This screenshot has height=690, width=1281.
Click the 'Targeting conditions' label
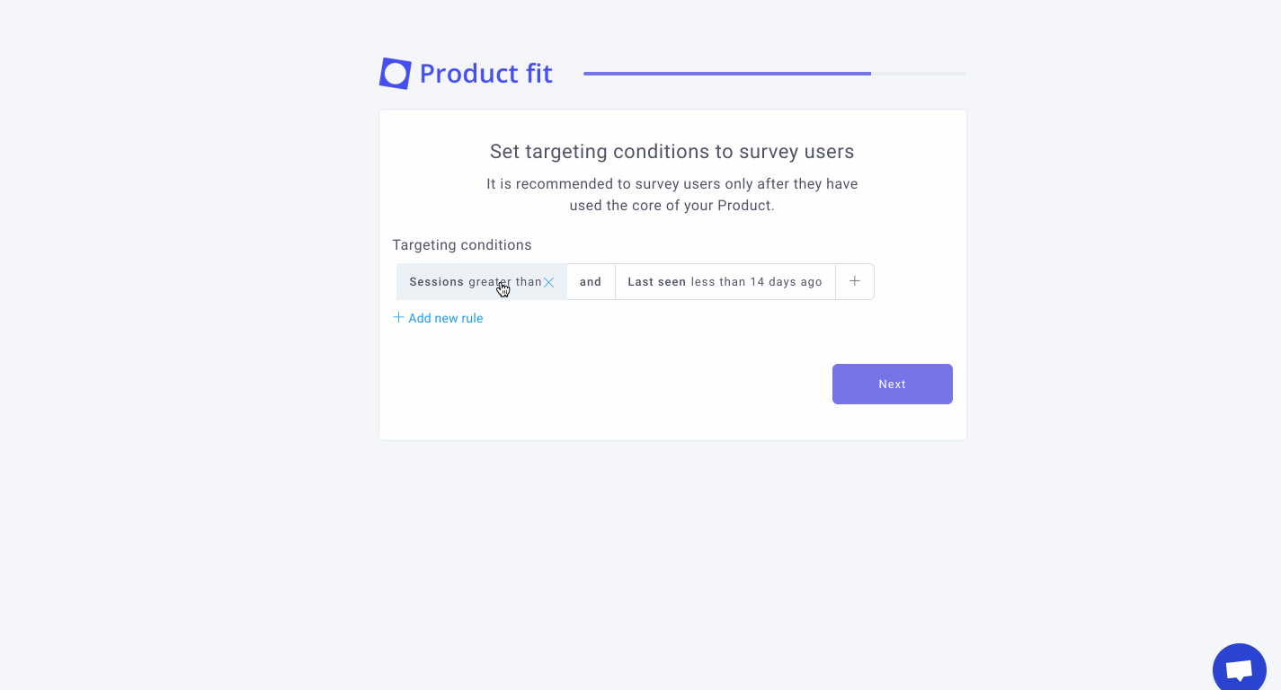click(x=462, y=245)
